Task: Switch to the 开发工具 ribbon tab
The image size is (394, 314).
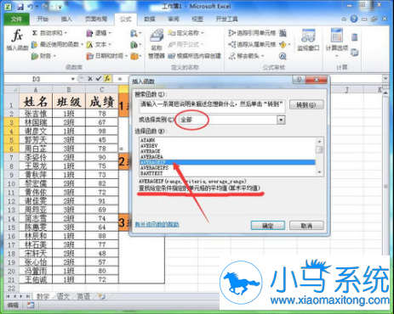Action: 226,19
